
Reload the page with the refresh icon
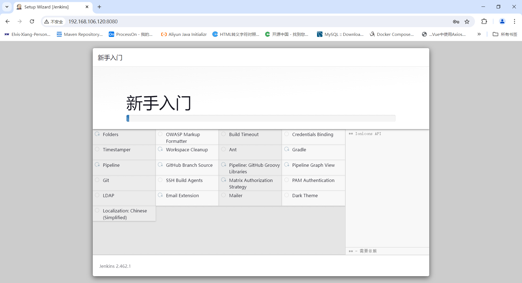(32, 21)
